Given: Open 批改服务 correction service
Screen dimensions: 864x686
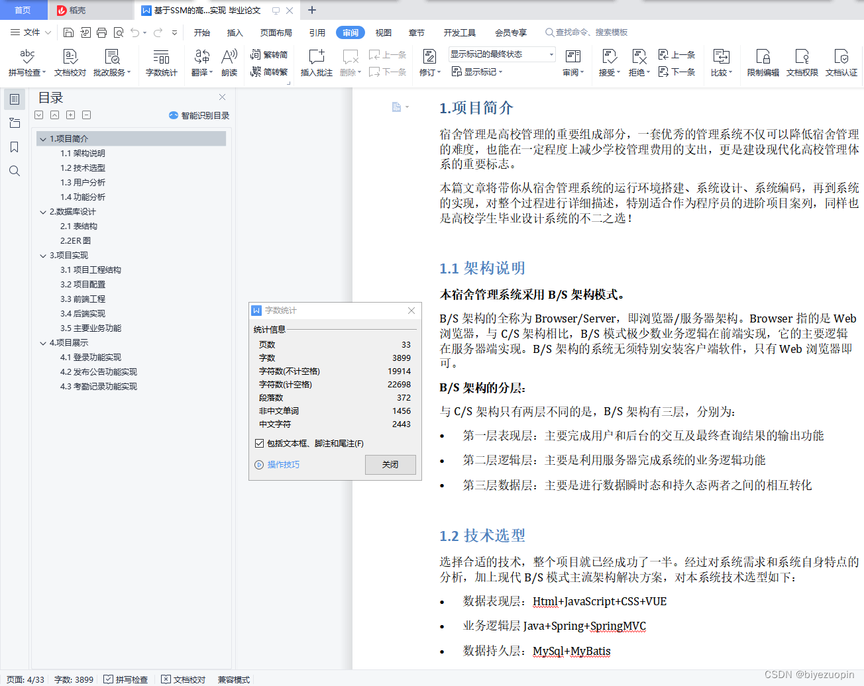Looking at the screenshot, I should (x=112, y=63).
